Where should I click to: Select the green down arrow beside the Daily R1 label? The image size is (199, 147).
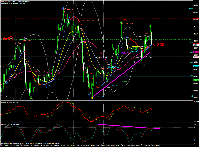121,23
